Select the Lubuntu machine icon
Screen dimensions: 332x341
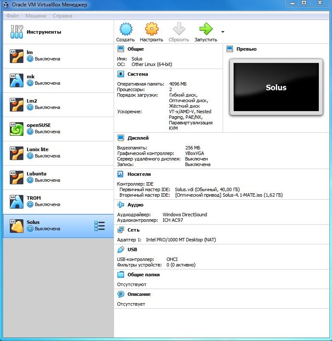coord(17,178)
